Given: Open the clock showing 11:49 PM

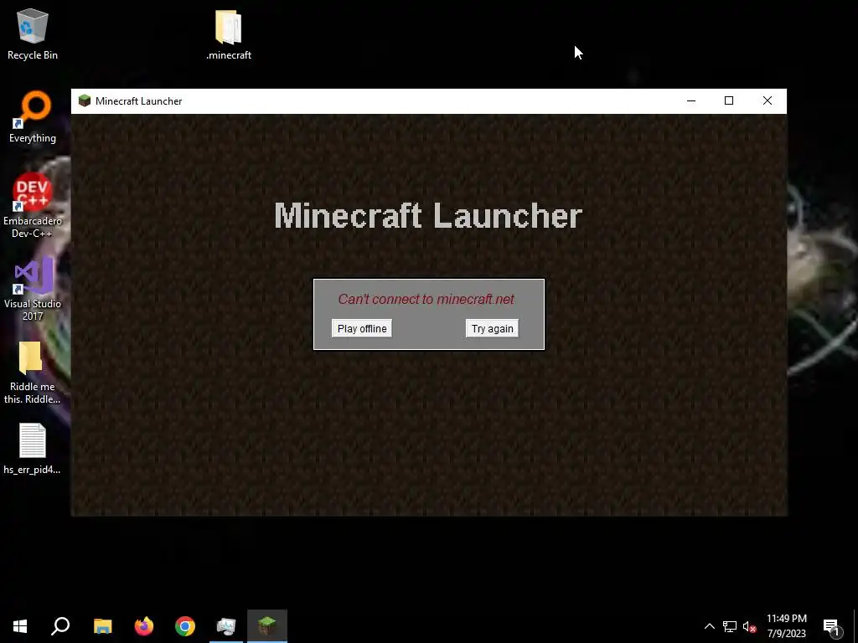Looking at the screenshot, I should tap(786, 626).
